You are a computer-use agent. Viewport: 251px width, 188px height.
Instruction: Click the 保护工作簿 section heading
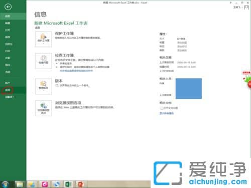click(x=64, y=34)
